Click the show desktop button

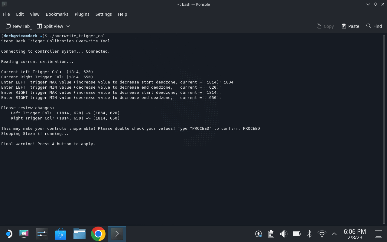pos(379,234)
